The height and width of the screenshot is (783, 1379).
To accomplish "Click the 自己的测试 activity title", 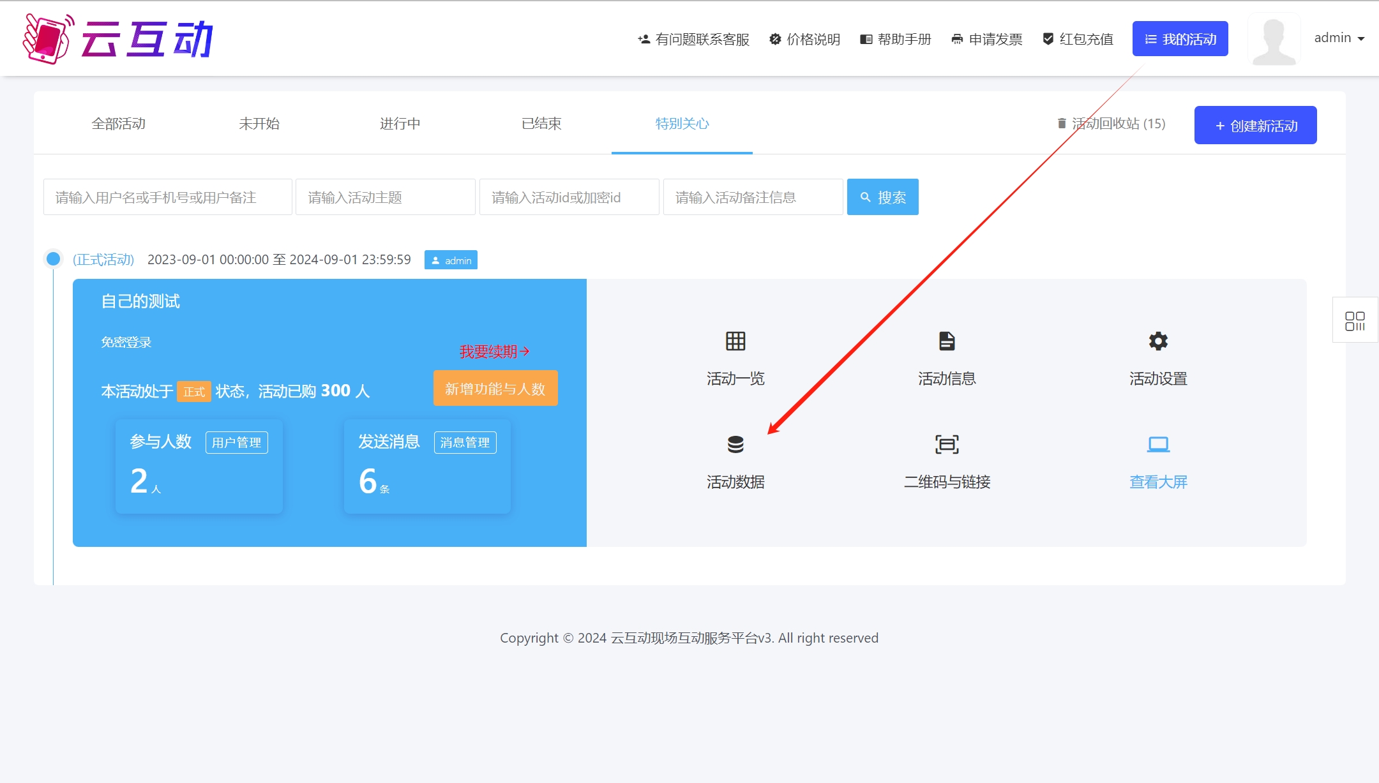I will click(x=140, y=301).
